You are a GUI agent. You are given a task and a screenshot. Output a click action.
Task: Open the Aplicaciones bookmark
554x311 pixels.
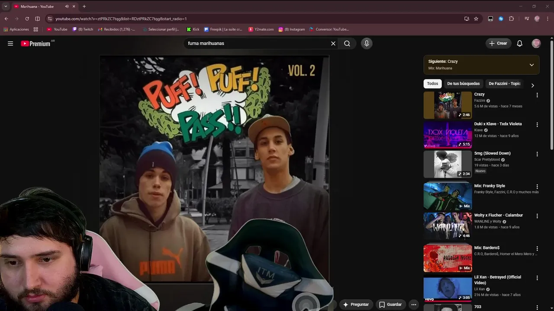click(x=16, y=29)
